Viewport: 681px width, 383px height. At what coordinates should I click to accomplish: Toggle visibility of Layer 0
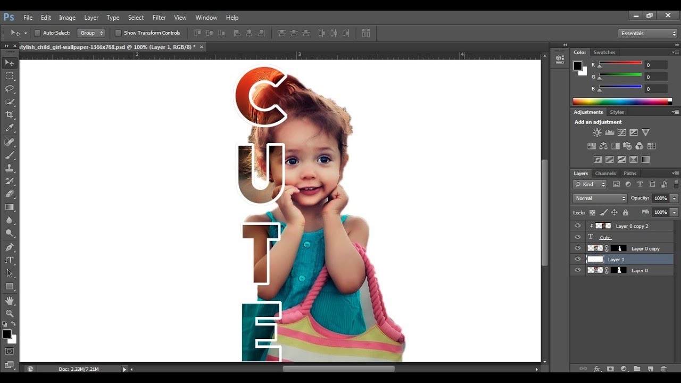coord(578,270)
